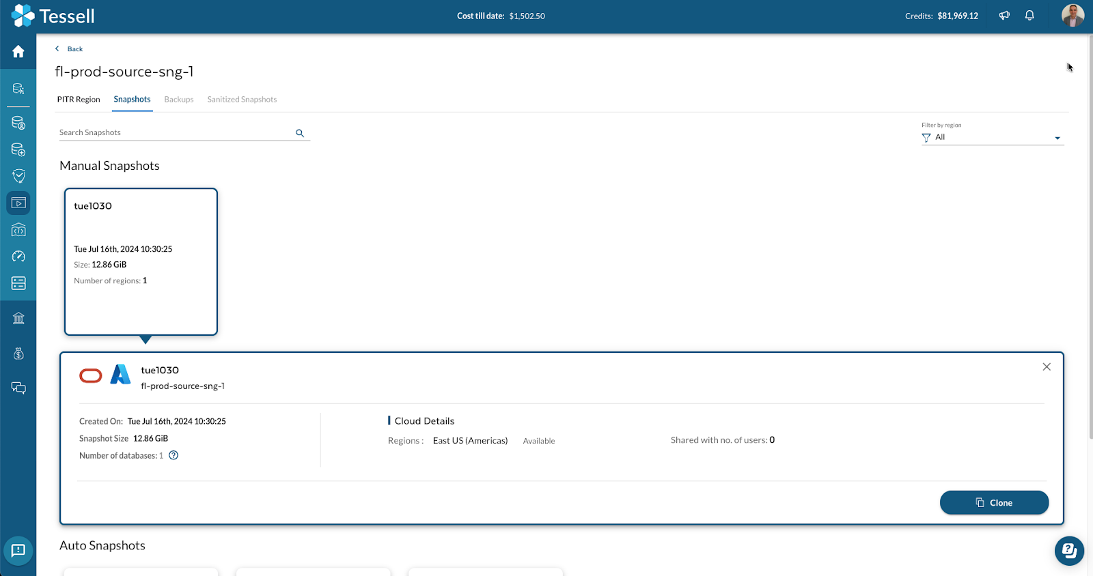The width and height of the screenshot is (1093, 576).
Task: Switch to the Backups tab
Action: point(179,100)
